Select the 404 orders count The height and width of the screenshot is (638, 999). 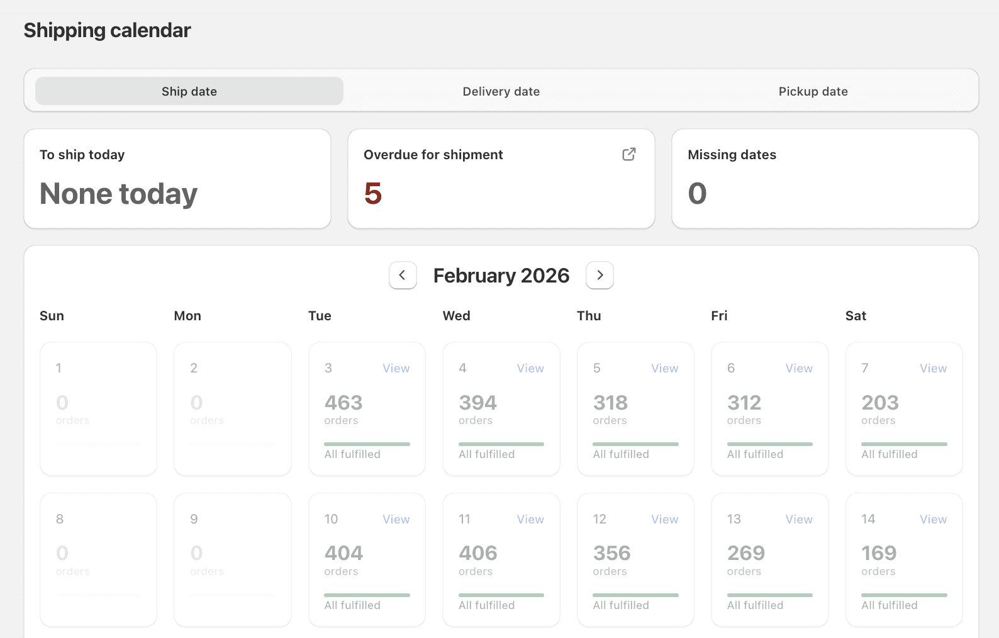[x=343, y=553]
